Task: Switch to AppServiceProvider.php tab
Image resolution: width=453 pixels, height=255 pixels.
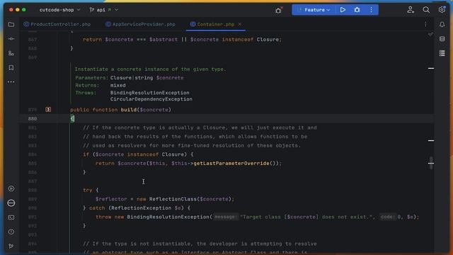Action: [140, 24]
